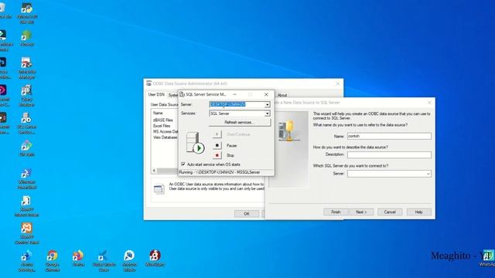
Task: Open the Server dropdown in the data source wizard
Action: pos(428,174)
